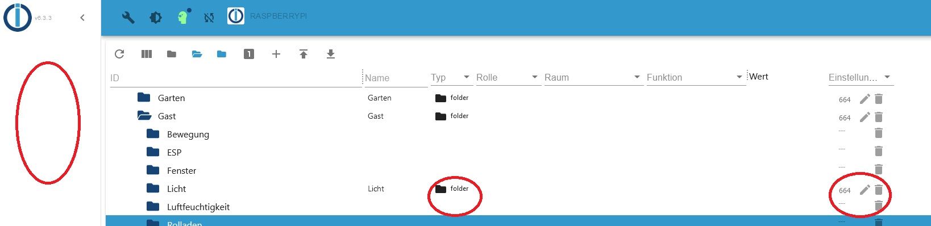Toggle the dark/light theme icon
Screen dimensions: 931x226
click(155, 18)
